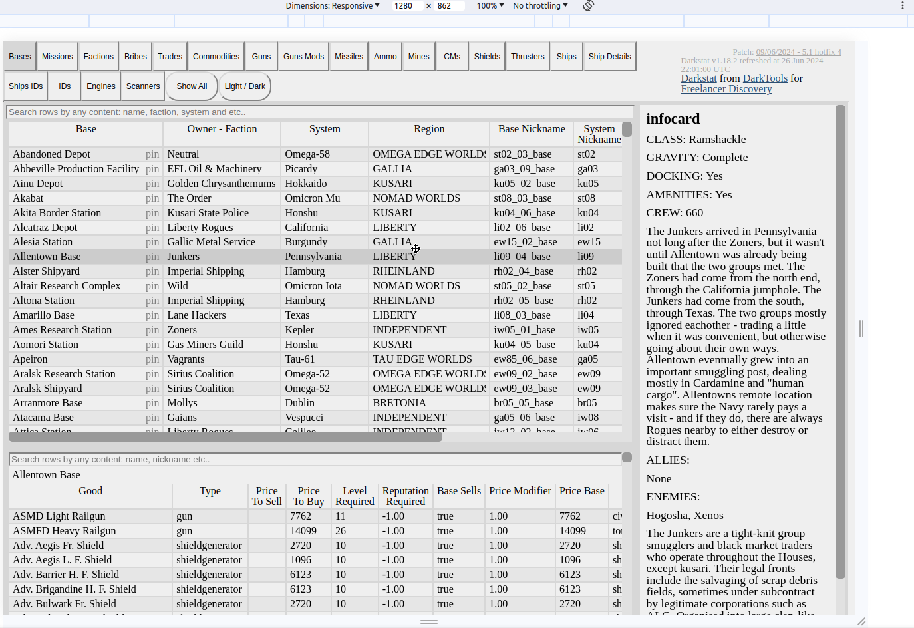Go to the Trades tab
914x628 pixels.
(170, 57)
